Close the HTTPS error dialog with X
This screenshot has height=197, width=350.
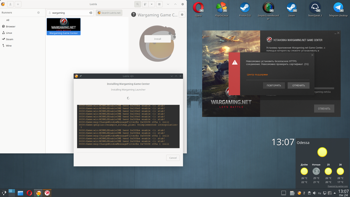pos(312,55)
